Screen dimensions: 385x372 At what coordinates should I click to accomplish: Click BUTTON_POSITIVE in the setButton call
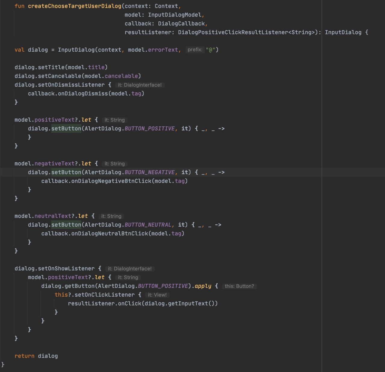pyautogui.click(x=149, y=129)
